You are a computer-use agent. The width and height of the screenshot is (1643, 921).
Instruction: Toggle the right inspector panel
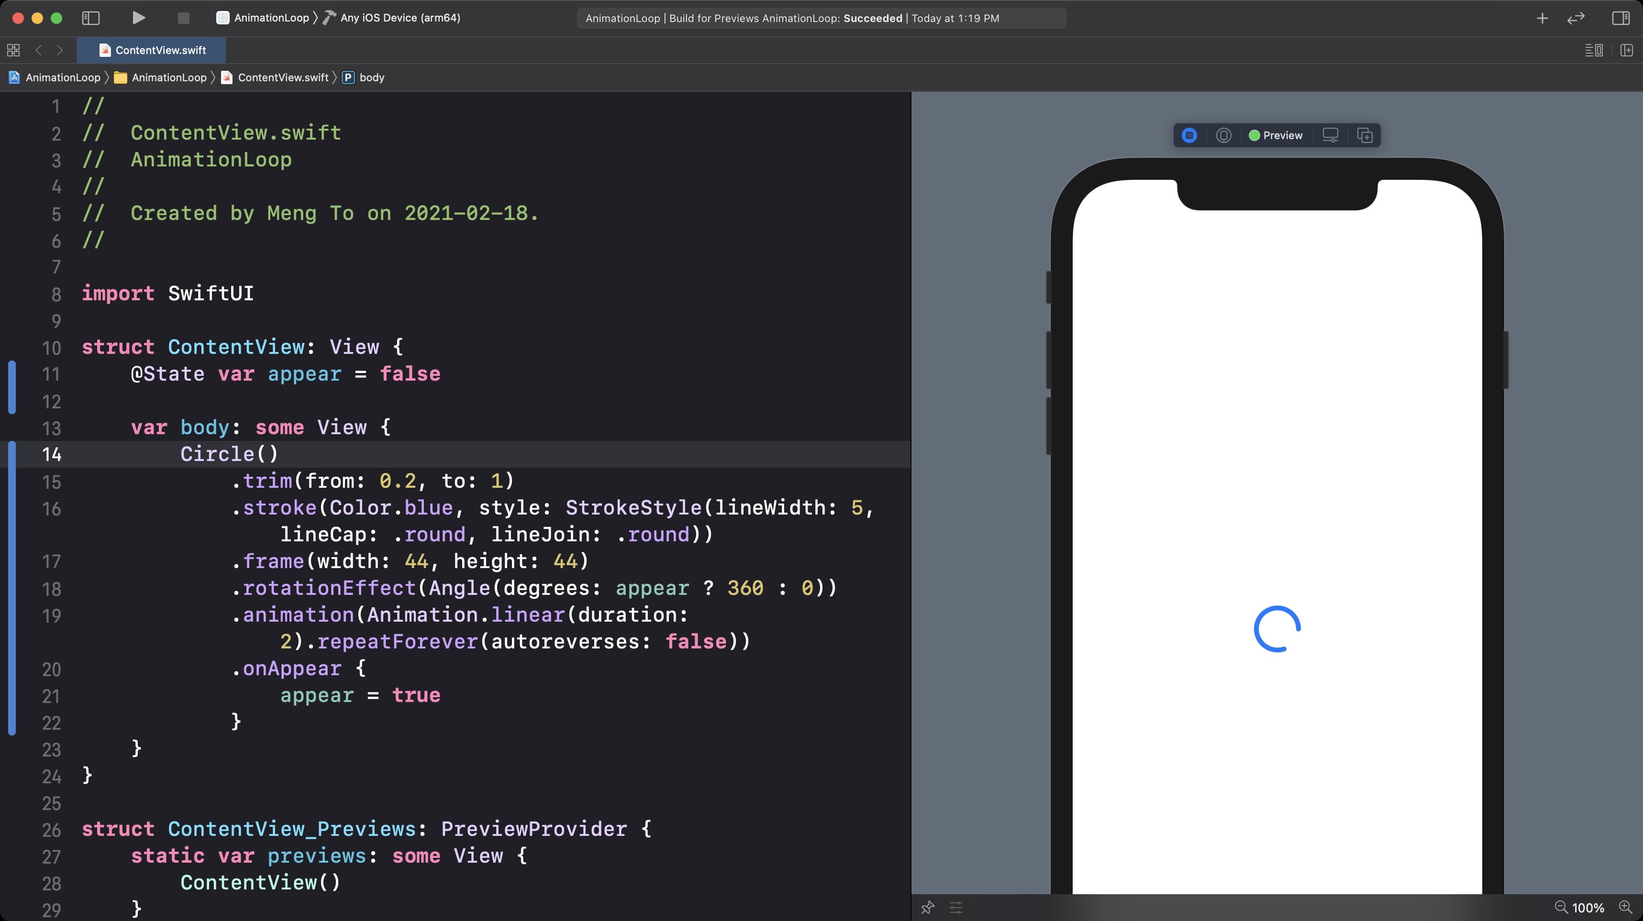click(1621, 18)
